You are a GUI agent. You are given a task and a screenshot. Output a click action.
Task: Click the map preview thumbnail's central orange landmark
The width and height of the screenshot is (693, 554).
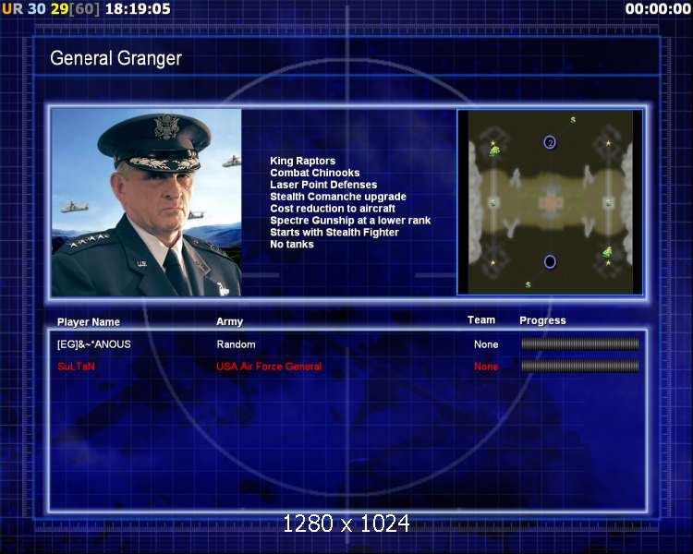pos(551,204)
